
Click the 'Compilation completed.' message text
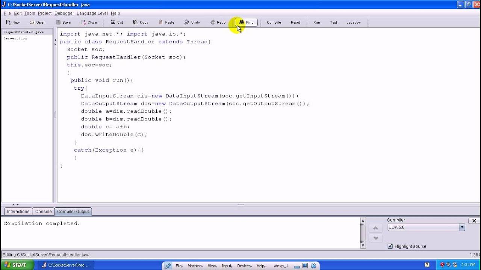42,223
